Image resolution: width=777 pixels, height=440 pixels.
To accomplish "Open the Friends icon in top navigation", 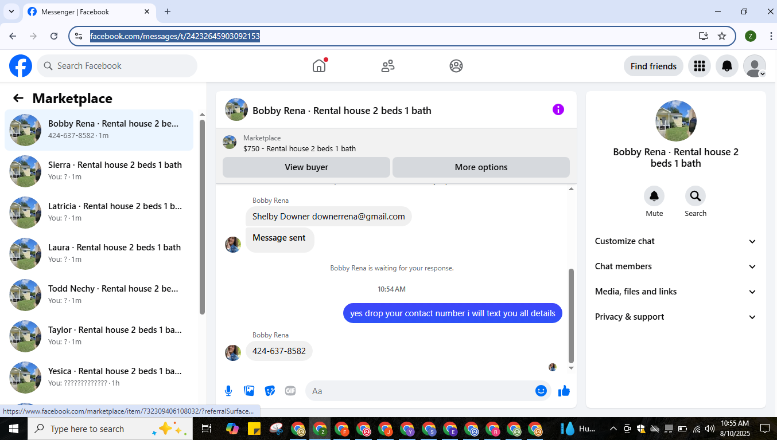I will tap(388, 66).
